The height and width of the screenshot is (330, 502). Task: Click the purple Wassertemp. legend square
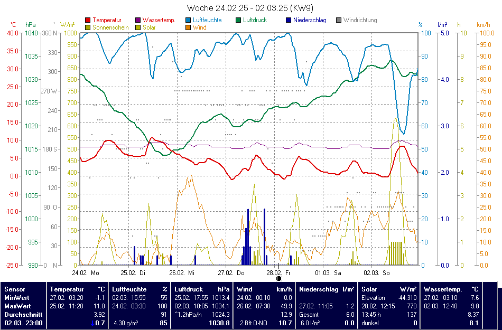click(x=138, y=20)
